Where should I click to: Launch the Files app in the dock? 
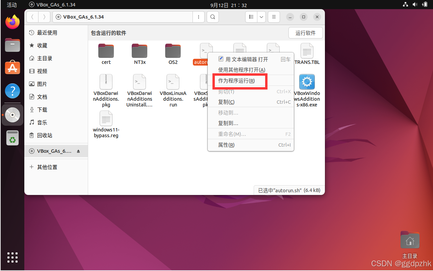pyautogui.click(x=12, y=45)
